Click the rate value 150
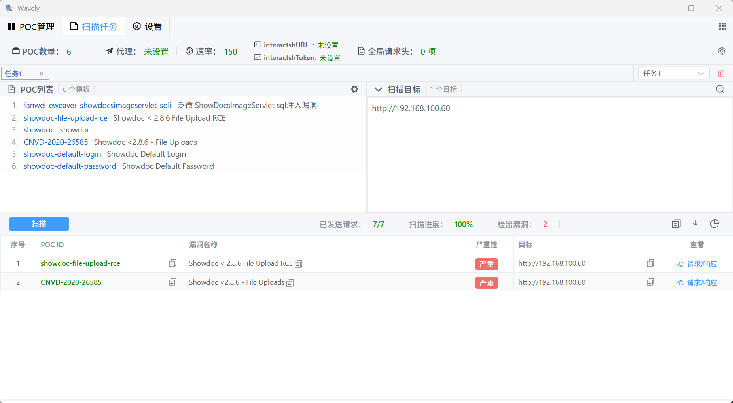 point(231,51)
